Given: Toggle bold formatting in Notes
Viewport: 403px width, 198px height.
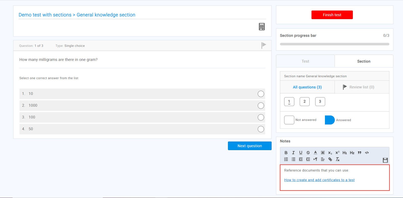Looking at the screenshot, I should (286, 153).
